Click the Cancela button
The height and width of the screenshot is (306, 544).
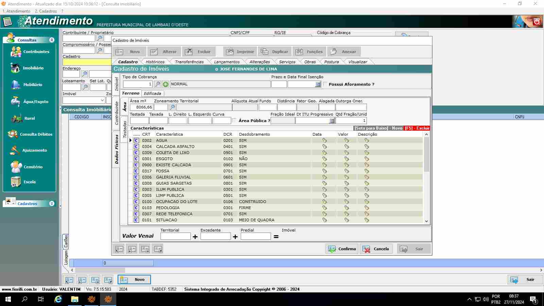point(376,249)
